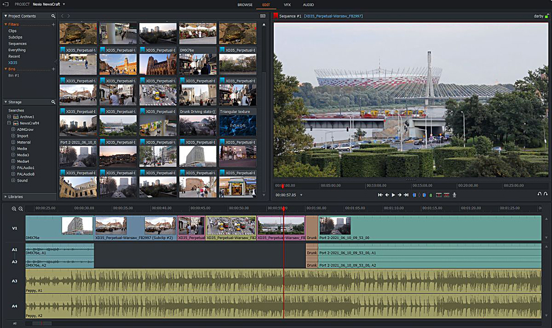The width and height of the screenshot is (552, 328).
Task: Zoom in the timeline
Action: 14,208
